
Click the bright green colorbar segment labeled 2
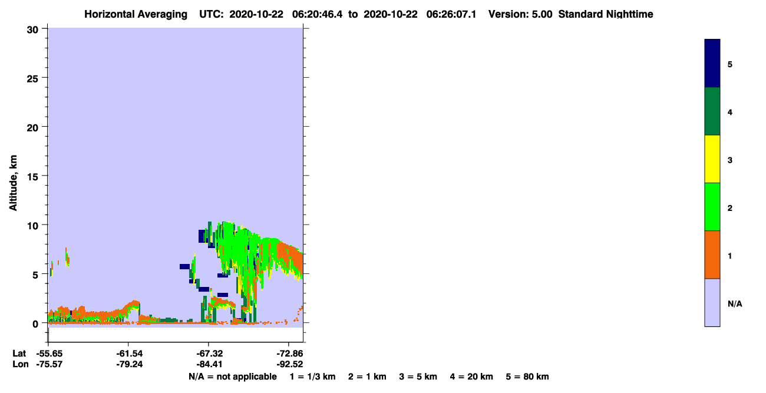point(712,207)
